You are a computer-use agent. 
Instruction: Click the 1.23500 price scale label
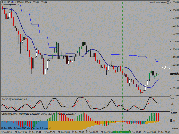tap(175, 34)
